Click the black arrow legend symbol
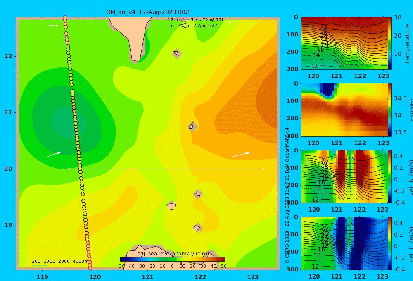 (x=183, y=26)
